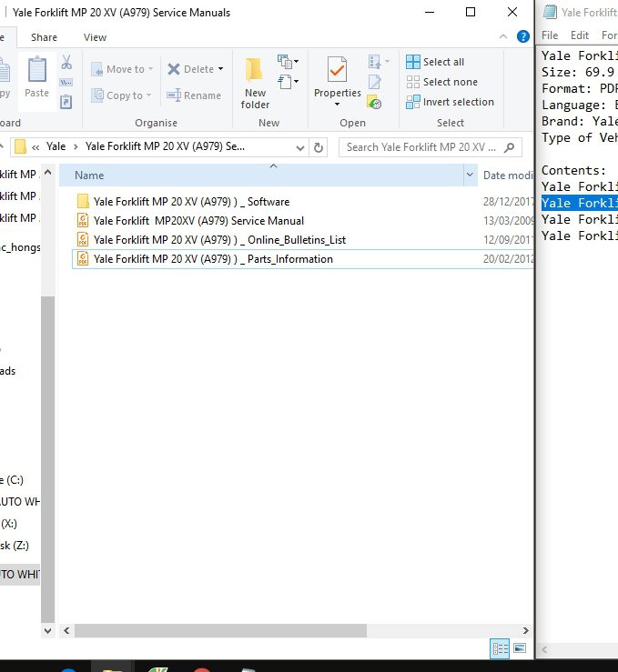Open Notepad Edit menu

pyautogui.click(x=580, y=35)
